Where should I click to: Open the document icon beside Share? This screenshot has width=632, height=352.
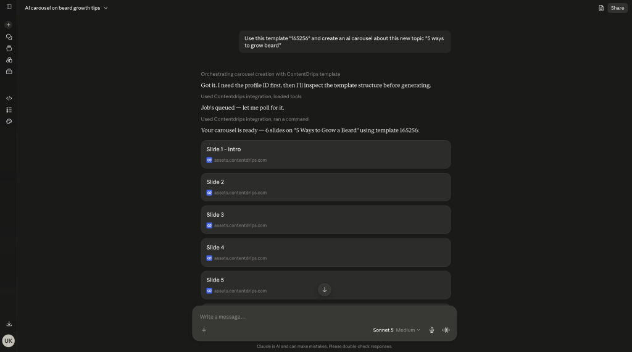(x=601, y=8)
